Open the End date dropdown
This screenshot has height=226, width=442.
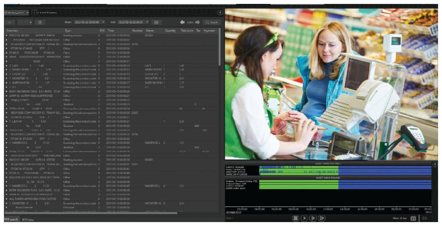tap(146, 22)
